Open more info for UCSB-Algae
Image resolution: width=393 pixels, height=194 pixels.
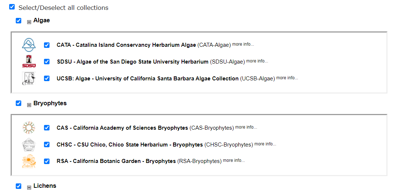(287, 78)
